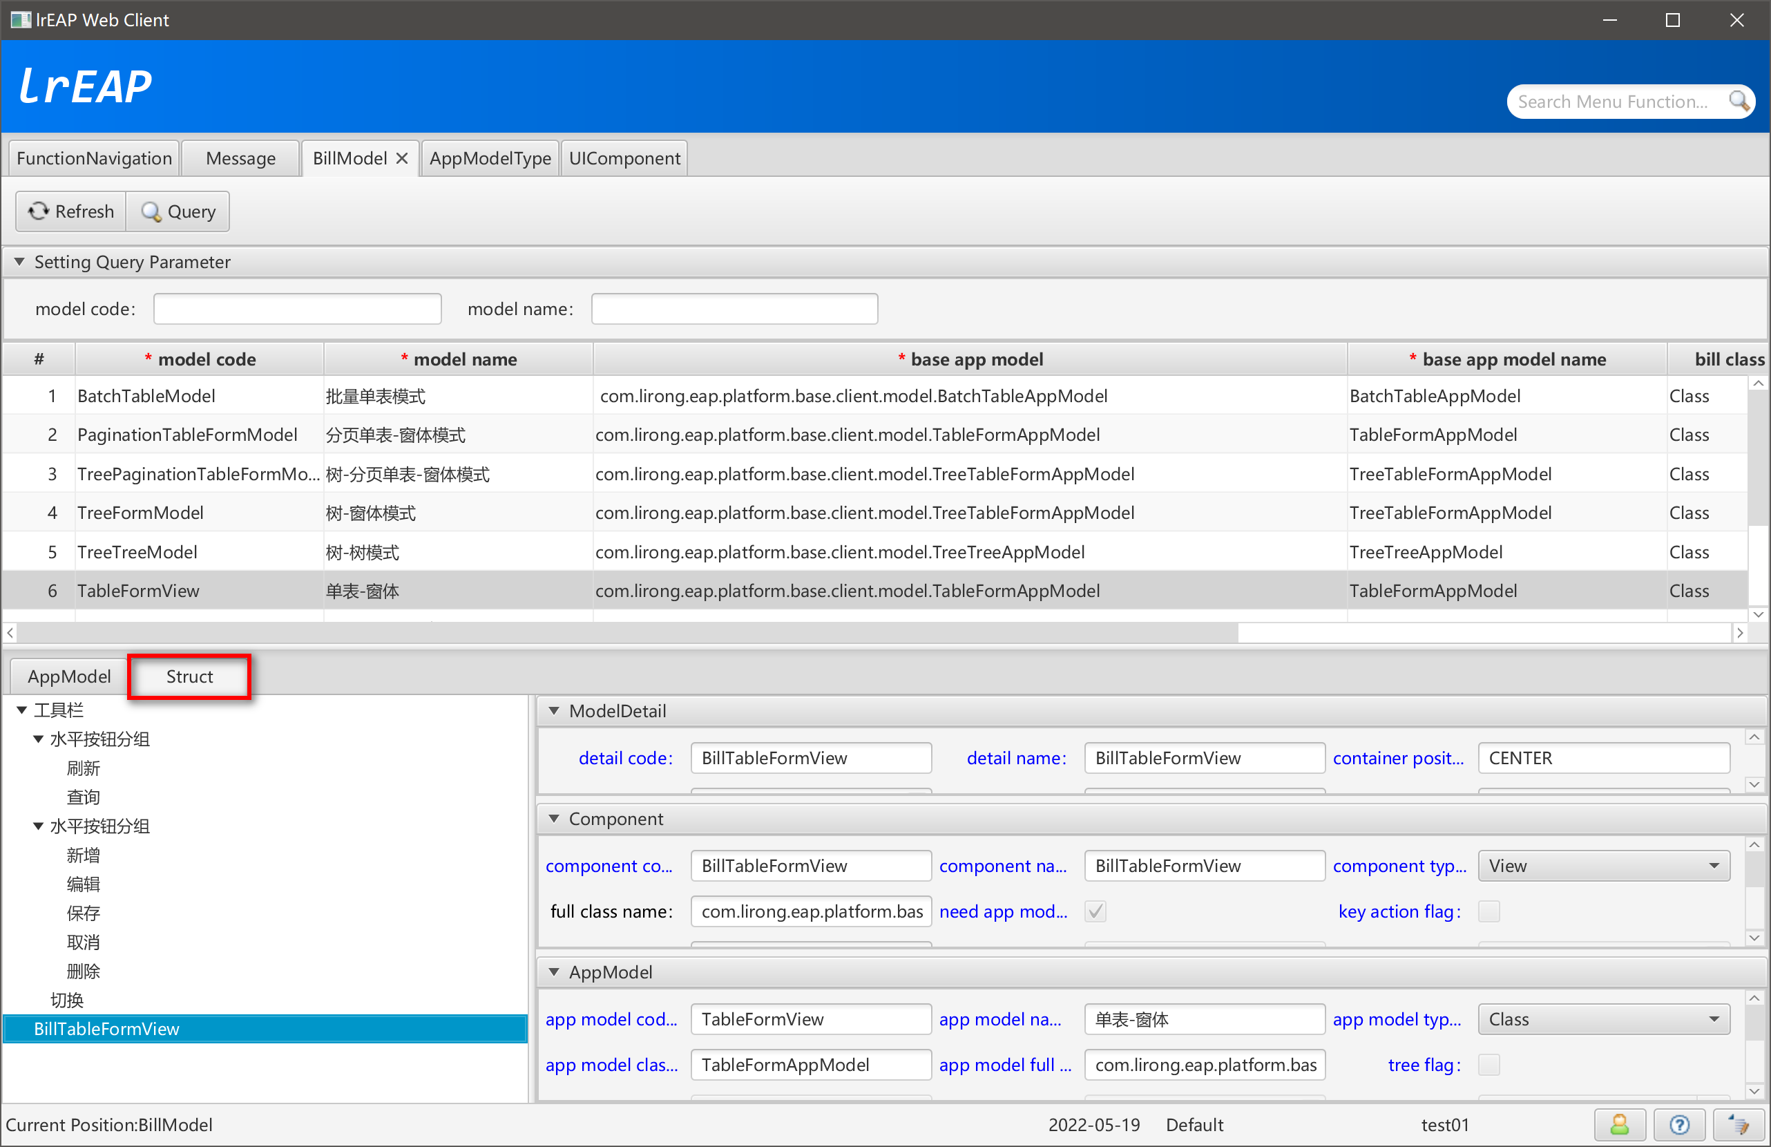
Task: Collapse the AppModel detail section
Action: [x=554, y=971]
